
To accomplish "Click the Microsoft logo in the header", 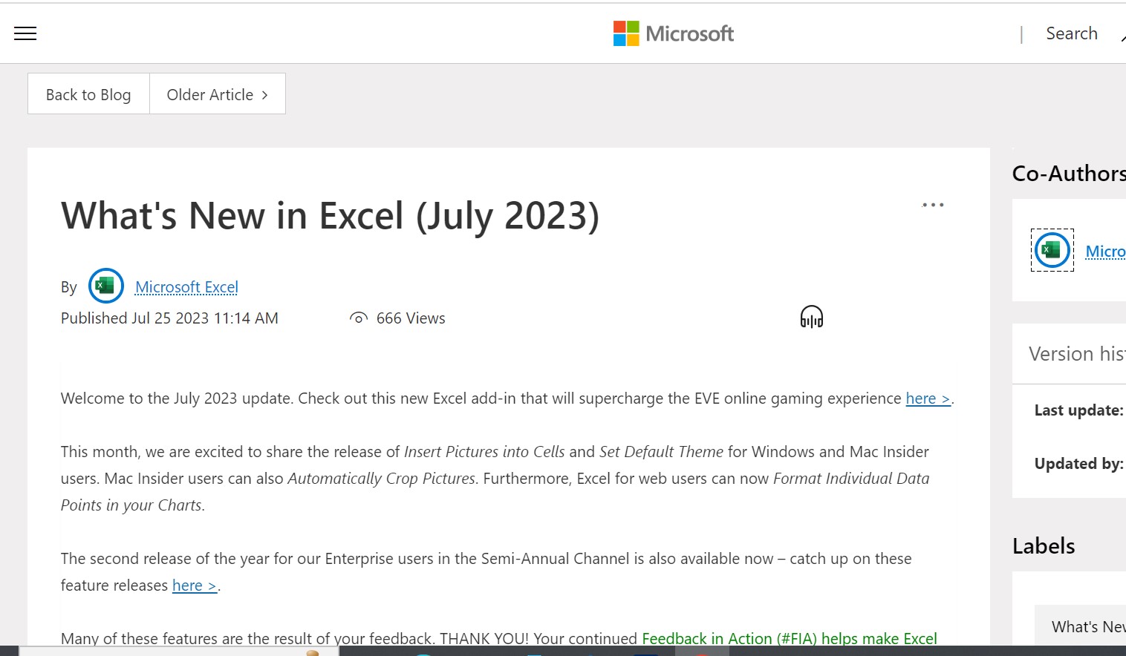I will [x=672, y=33].
